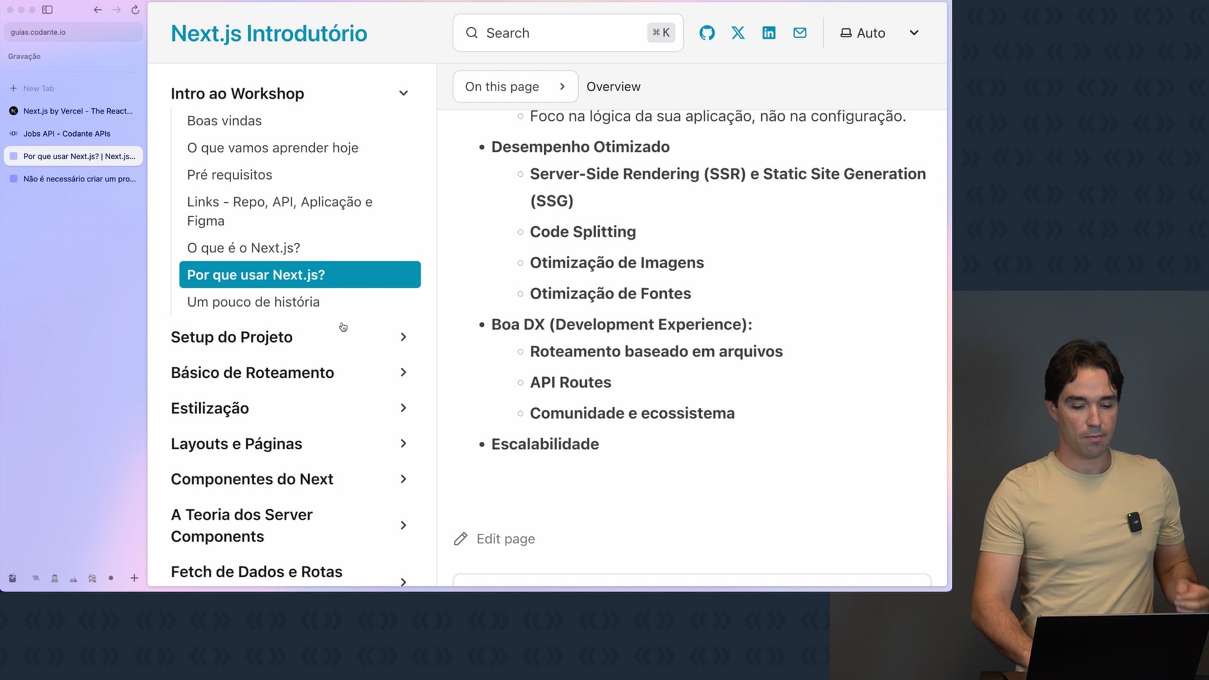This screenshot has height=680, width=1209.
Task: Click the email envelope icon
Action: pos(800,33)
